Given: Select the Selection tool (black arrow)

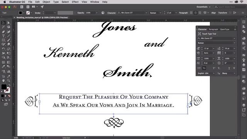Looking at the screenshot, I should pyautogui.click(x=3, y=23).
